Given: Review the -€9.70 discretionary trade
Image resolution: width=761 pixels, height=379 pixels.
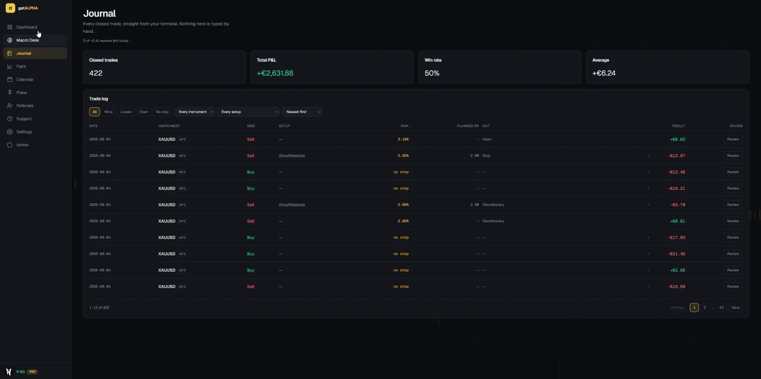Looking at the screenshot, I should coord(733,205).
